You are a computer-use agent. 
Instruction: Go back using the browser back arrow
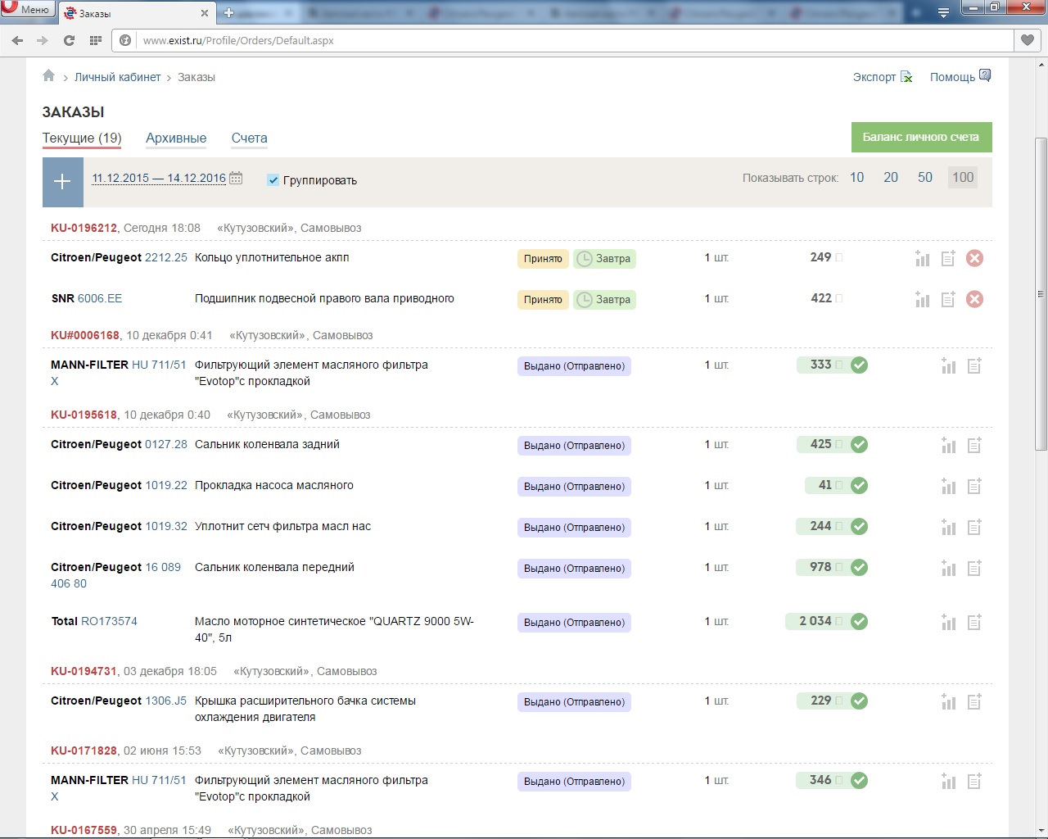click(18, 40)
